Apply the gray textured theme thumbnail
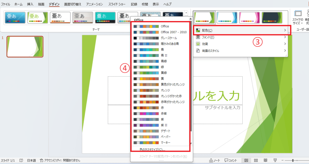The width and height of the screenshot is (309, 164). (83, 17)
